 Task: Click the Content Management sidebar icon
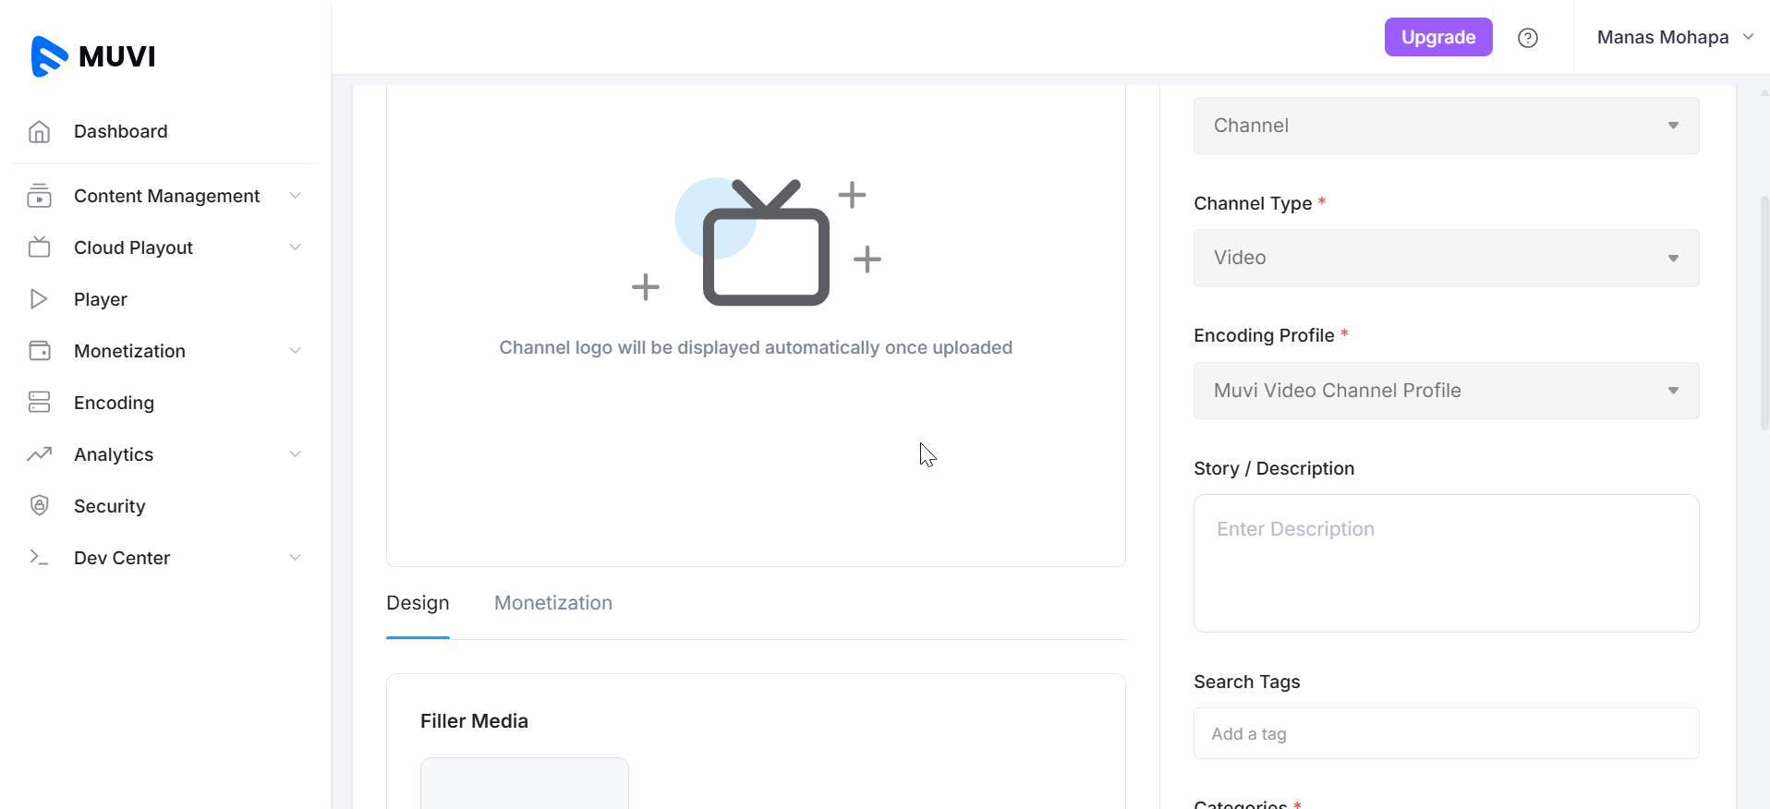pyautogui.click(x=39, y=196)
